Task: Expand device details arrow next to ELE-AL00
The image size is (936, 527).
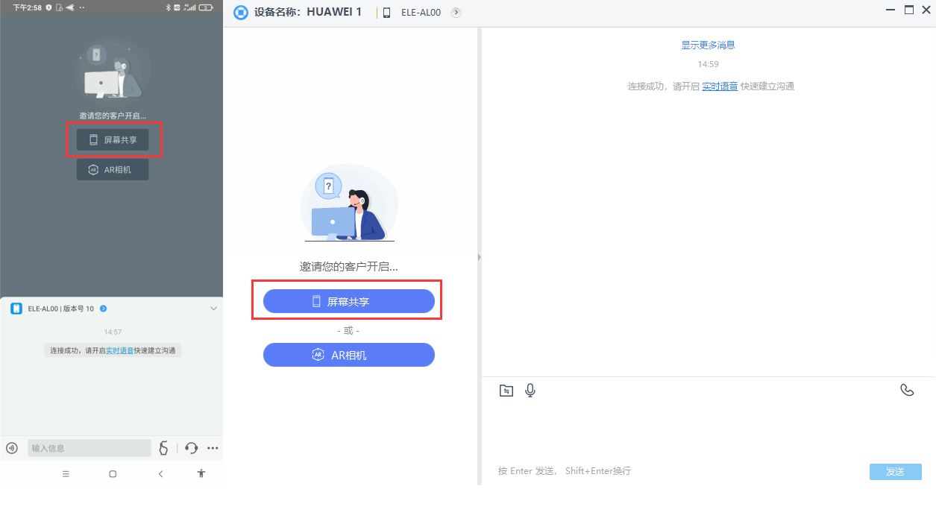Action: point(456,13)
